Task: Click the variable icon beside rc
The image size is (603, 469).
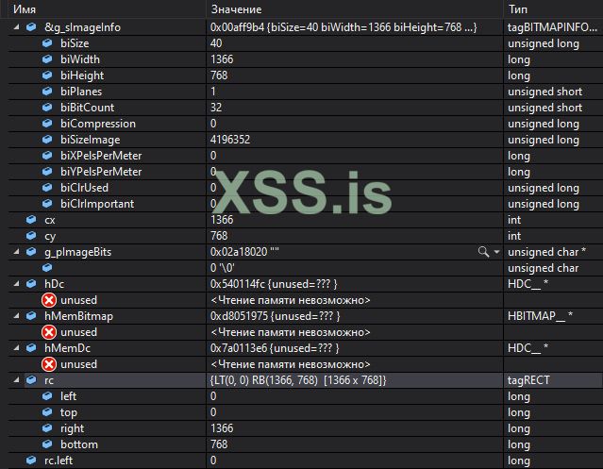Action: [x=31, y=379]
